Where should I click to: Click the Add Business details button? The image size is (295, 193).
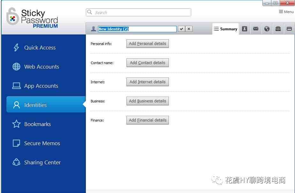147,101
